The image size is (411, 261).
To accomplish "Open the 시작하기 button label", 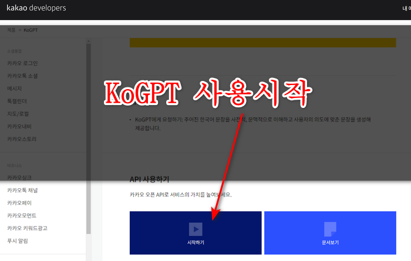I will point(196,242).
